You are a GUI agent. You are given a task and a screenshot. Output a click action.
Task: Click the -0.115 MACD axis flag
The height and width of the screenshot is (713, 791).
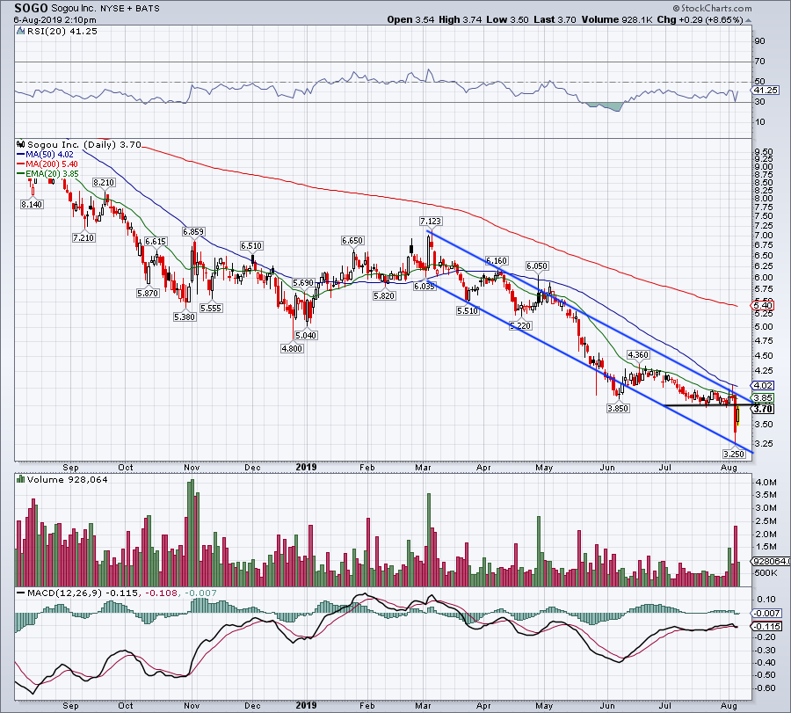pyautogui.click(x=766, y=627)
